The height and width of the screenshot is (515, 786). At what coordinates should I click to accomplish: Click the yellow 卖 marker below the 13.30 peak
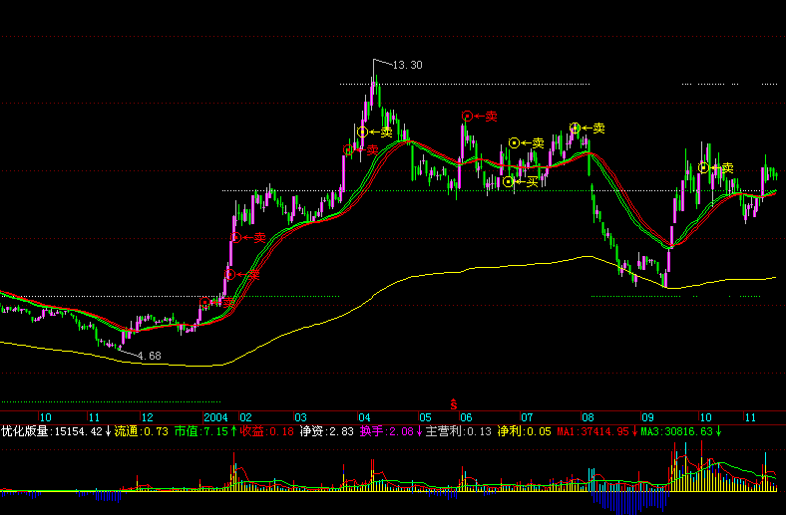point(374,132)
